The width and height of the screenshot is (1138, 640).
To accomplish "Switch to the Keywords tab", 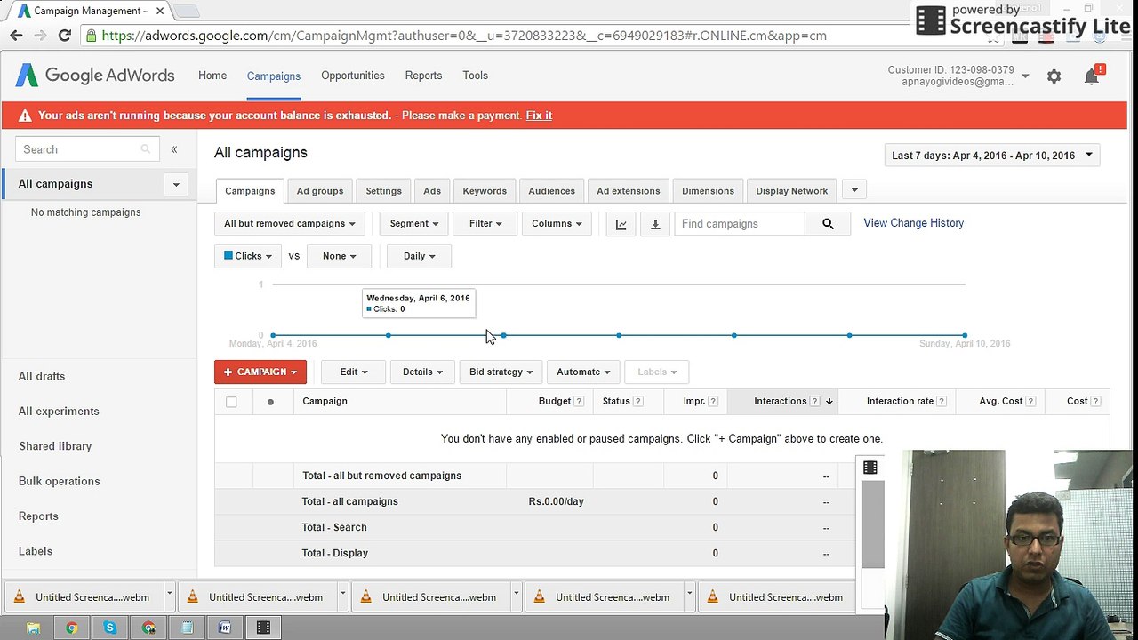I will coord(485,191).
